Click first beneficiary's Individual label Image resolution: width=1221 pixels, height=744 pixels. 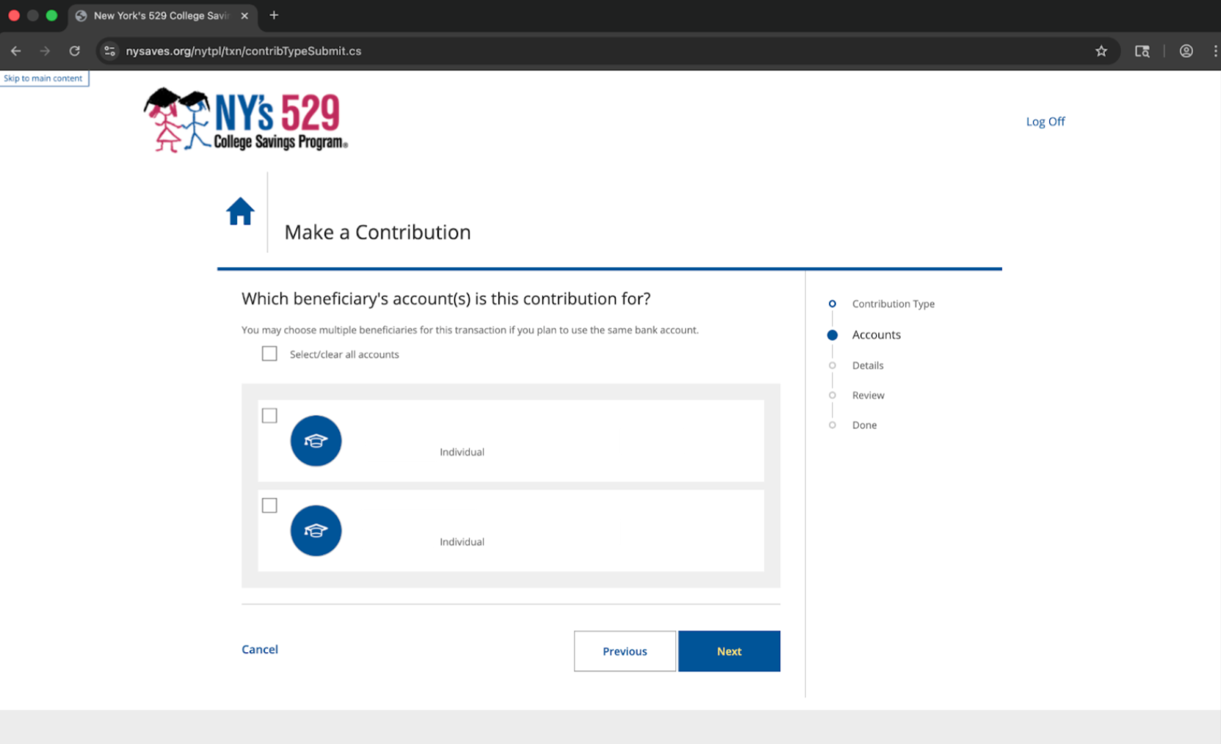point(462,452)
